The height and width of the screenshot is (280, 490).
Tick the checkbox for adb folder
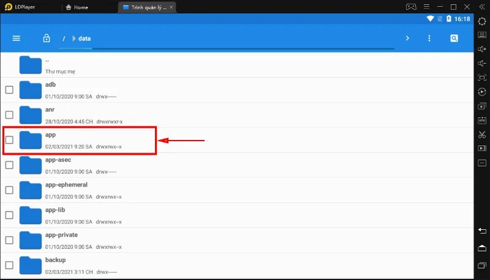(x=9, y=90)
